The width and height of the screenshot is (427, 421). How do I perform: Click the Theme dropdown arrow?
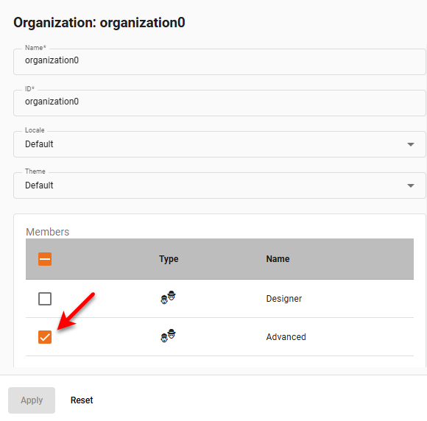click(x=411, y=185)
